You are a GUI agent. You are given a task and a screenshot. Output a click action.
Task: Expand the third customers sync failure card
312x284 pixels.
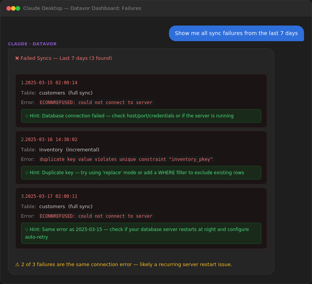[x=141, y=217]
